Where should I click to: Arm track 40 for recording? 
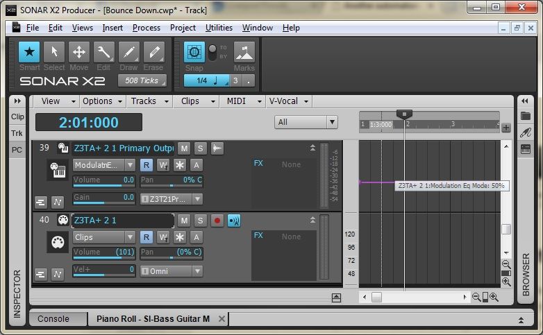tap(217, 221)
